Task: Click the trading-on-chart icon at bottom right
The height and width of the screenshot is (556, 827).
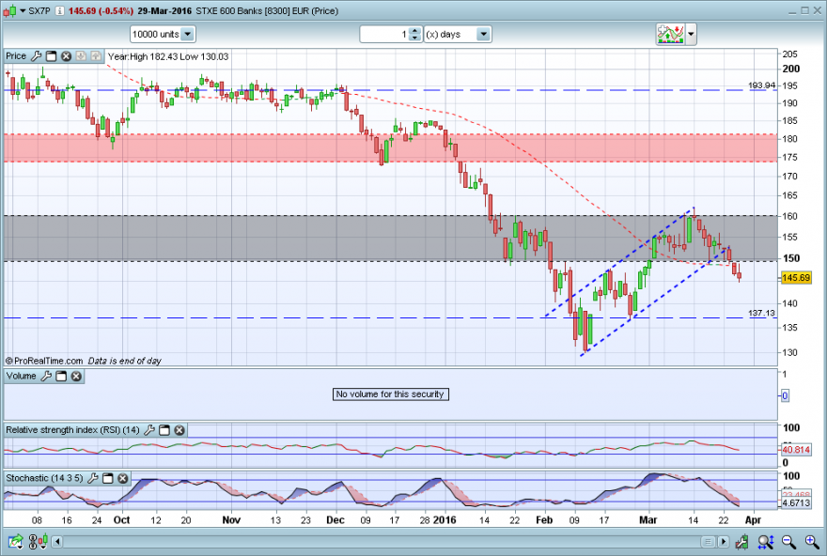Action: coord(742,541)
